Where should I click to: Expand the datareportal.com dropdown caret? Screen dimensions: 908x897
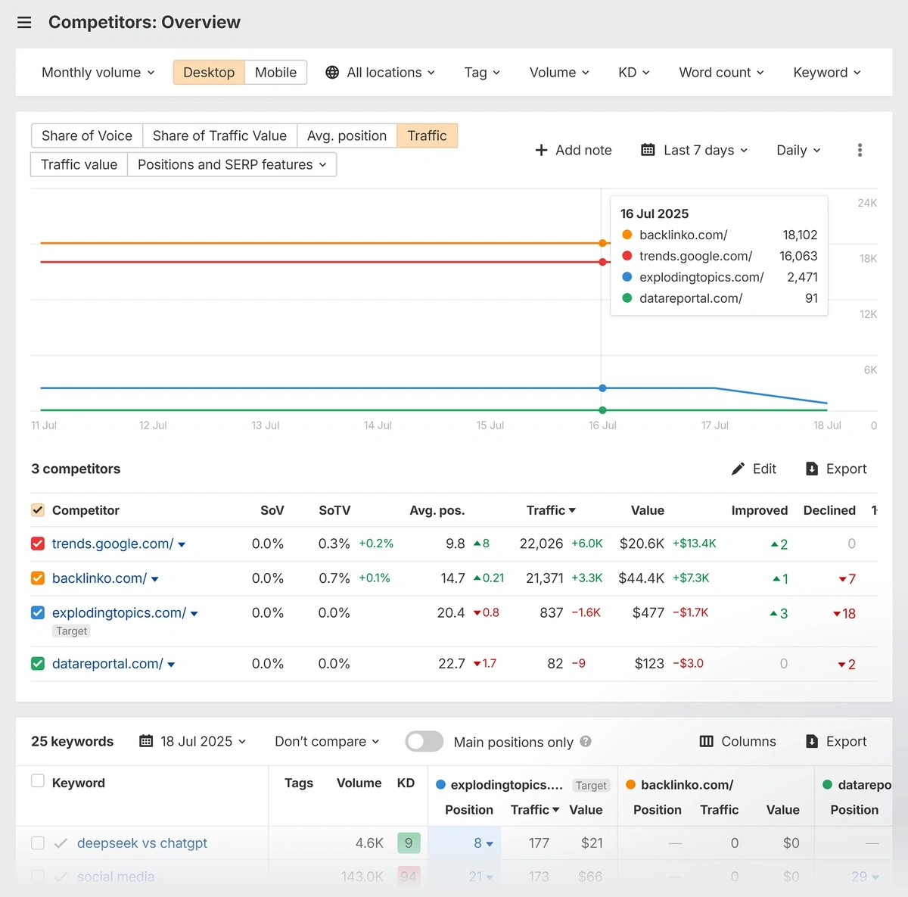[x=171, y=665]
